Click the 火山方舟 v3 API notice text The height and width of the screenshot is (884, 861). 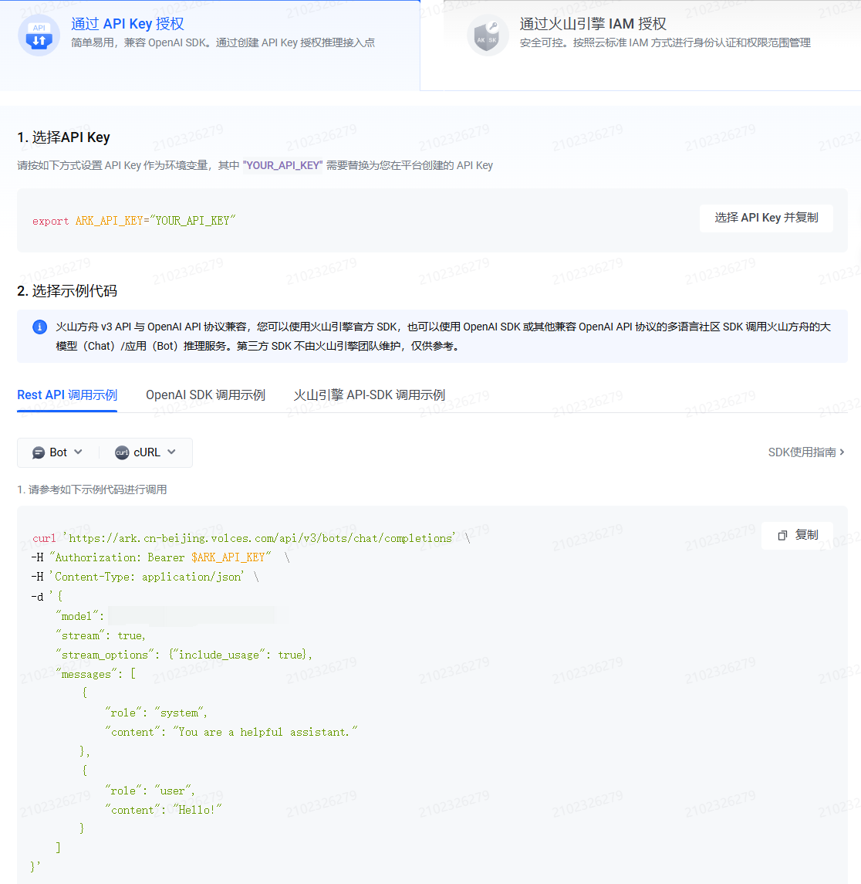coord(444,337)
